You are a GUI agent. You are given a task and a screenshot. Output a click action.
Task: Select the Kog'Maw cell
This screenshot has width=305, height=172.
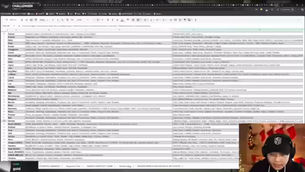[16, 71]
